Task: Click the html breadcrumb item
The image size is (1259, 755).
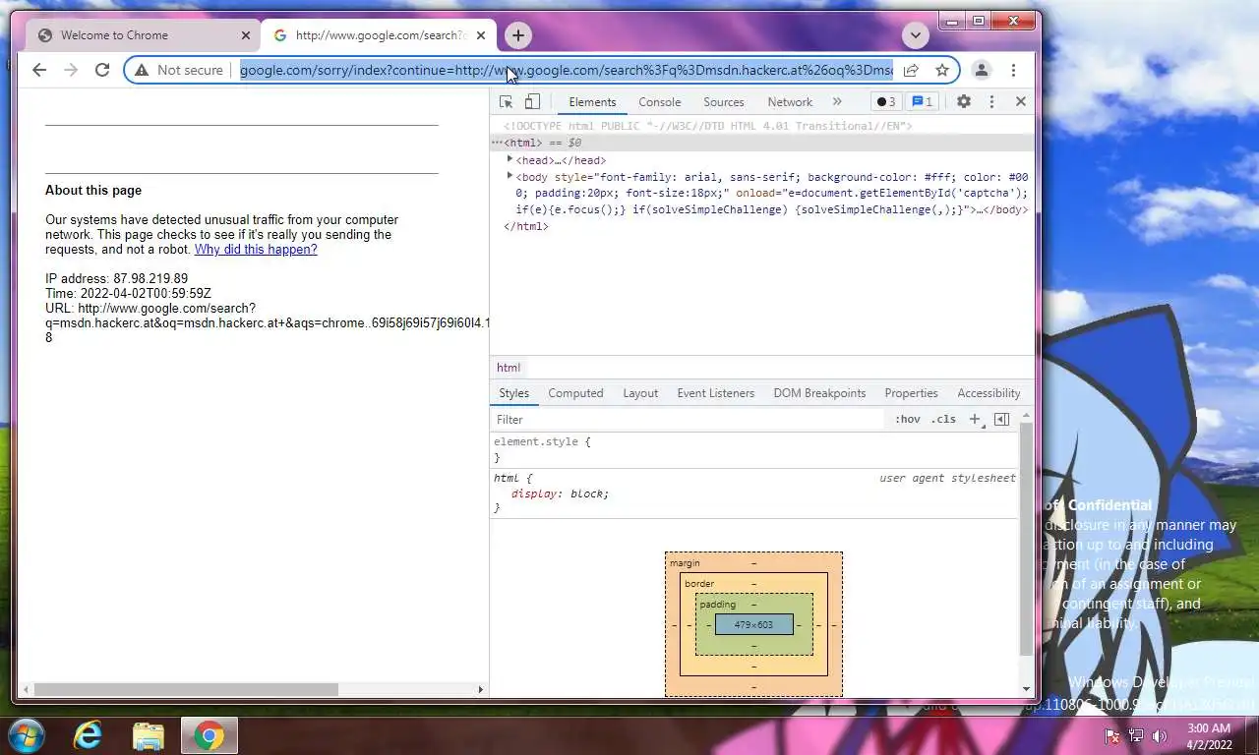Action: click(x=509, y=368)
